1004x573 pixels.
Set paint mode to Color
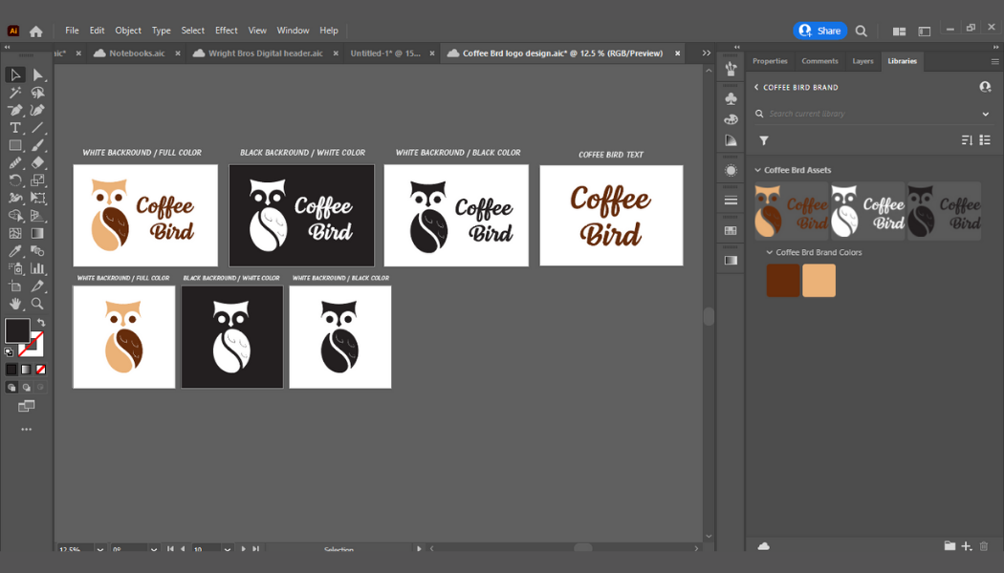(x=11, y=370)
